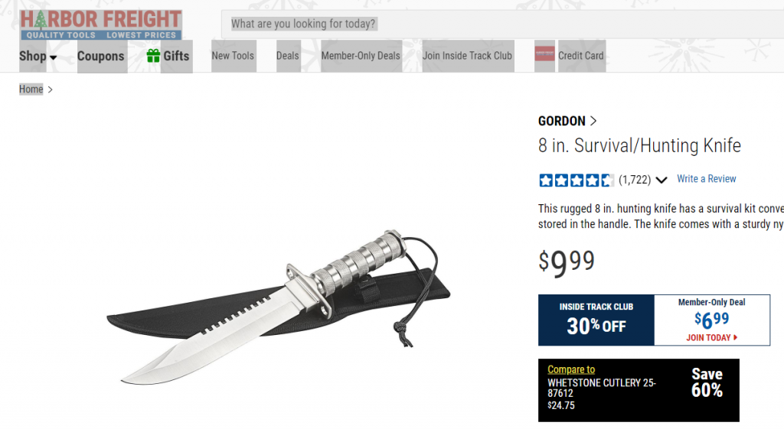Click the Home breadcrumb link

pos(31,89)
